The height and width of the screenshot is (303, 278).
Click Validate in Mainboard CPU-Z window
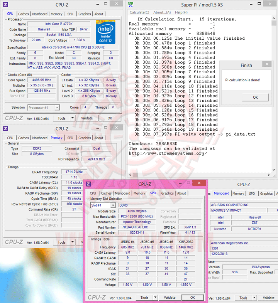(268, 298)
